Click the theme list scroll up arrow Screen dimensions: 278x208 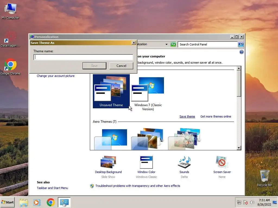coord(239,68)
